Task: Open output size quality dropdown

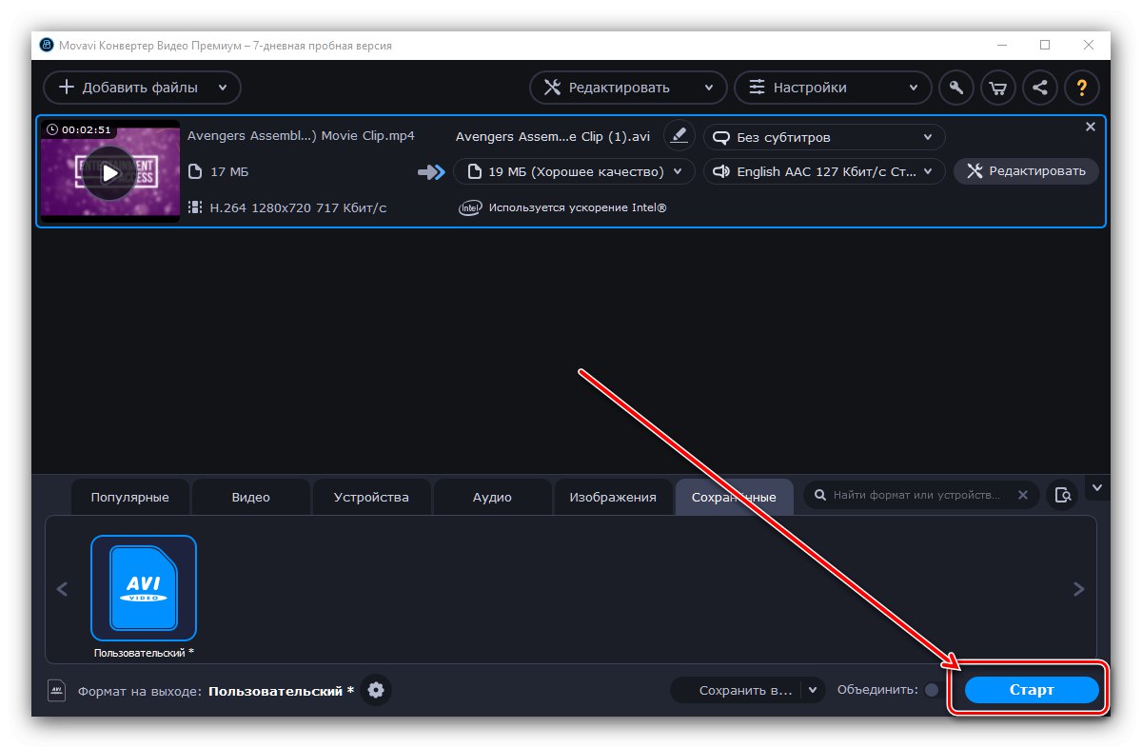Action: pos(574,171)
